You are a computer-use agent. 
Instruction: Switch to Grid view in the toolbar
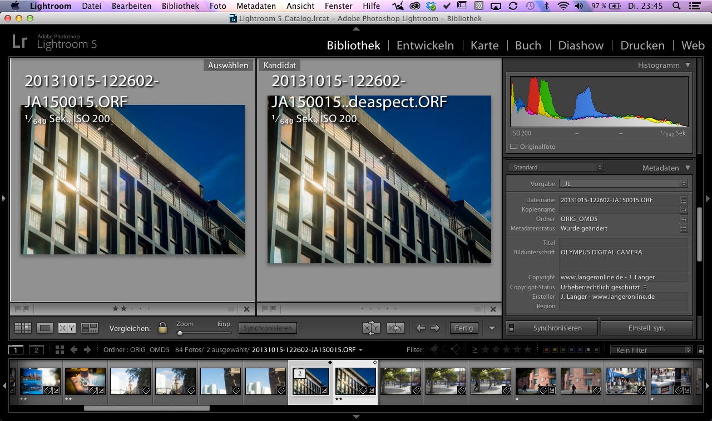click(23, 328)
